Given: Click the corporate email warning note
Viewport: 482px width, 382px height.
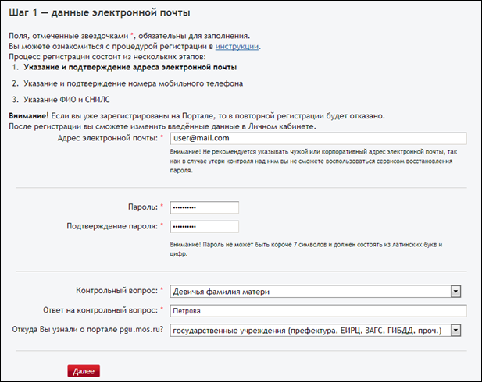Looking at the screenshot, I should click(x=313, y=161).
